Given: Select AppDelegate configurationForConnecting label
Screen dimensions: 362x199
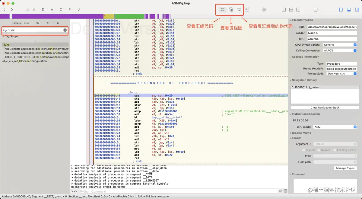Looking at the screenshot, I should 35,53.
